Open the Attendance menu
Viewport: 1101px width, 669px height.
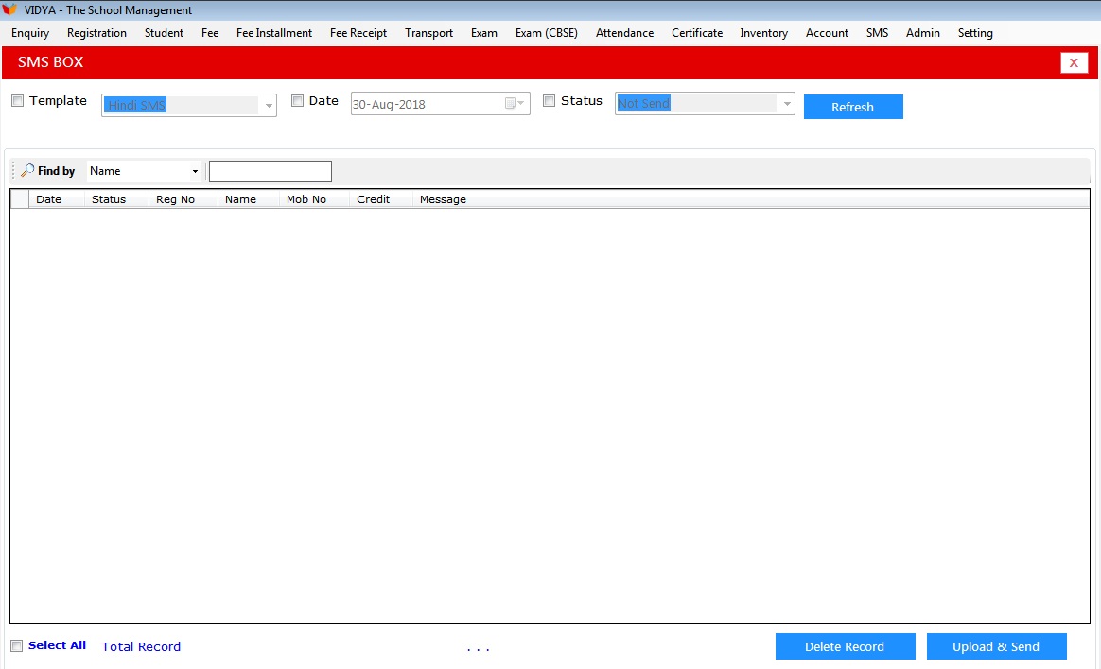click(x=624, y=33)
